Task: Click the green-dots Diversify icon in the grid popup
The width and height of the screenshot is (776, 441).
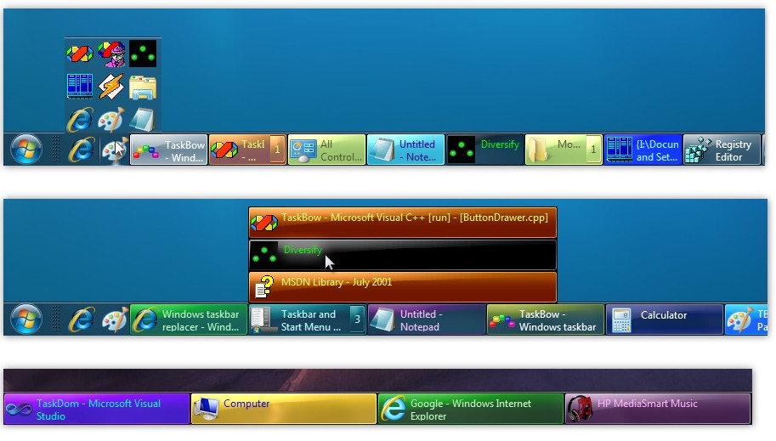Action: click(143, 54)
